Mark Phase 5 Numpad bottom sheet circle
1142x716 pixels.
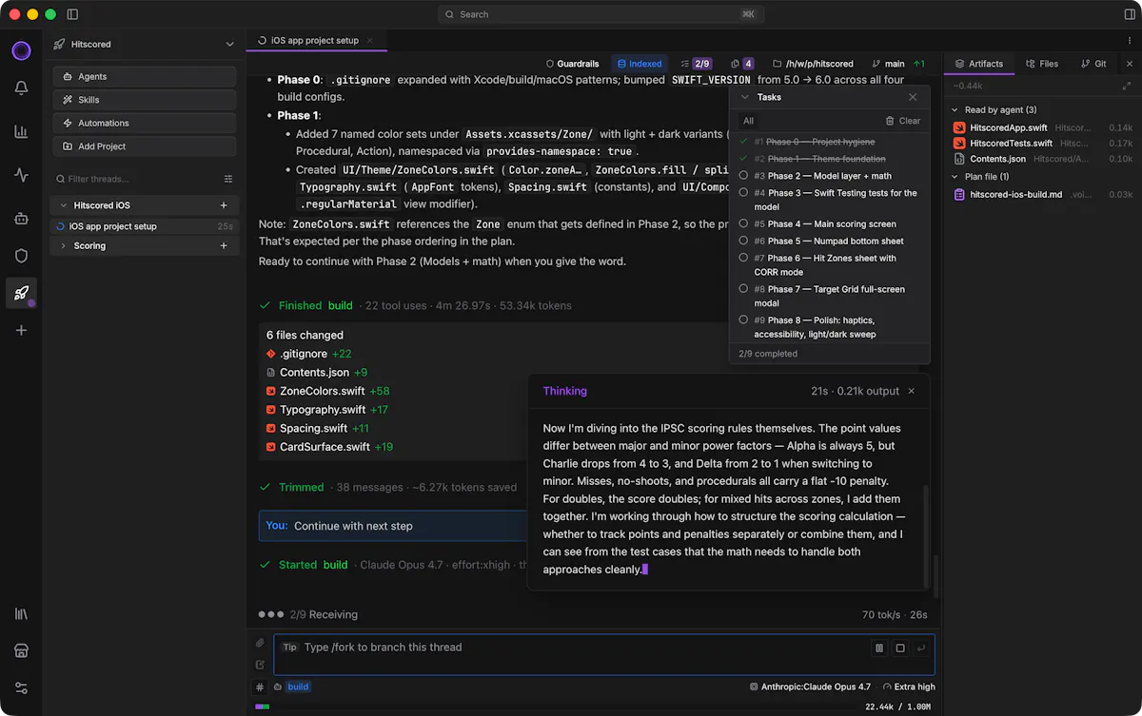pyautogui.click(x=743, y=241)
